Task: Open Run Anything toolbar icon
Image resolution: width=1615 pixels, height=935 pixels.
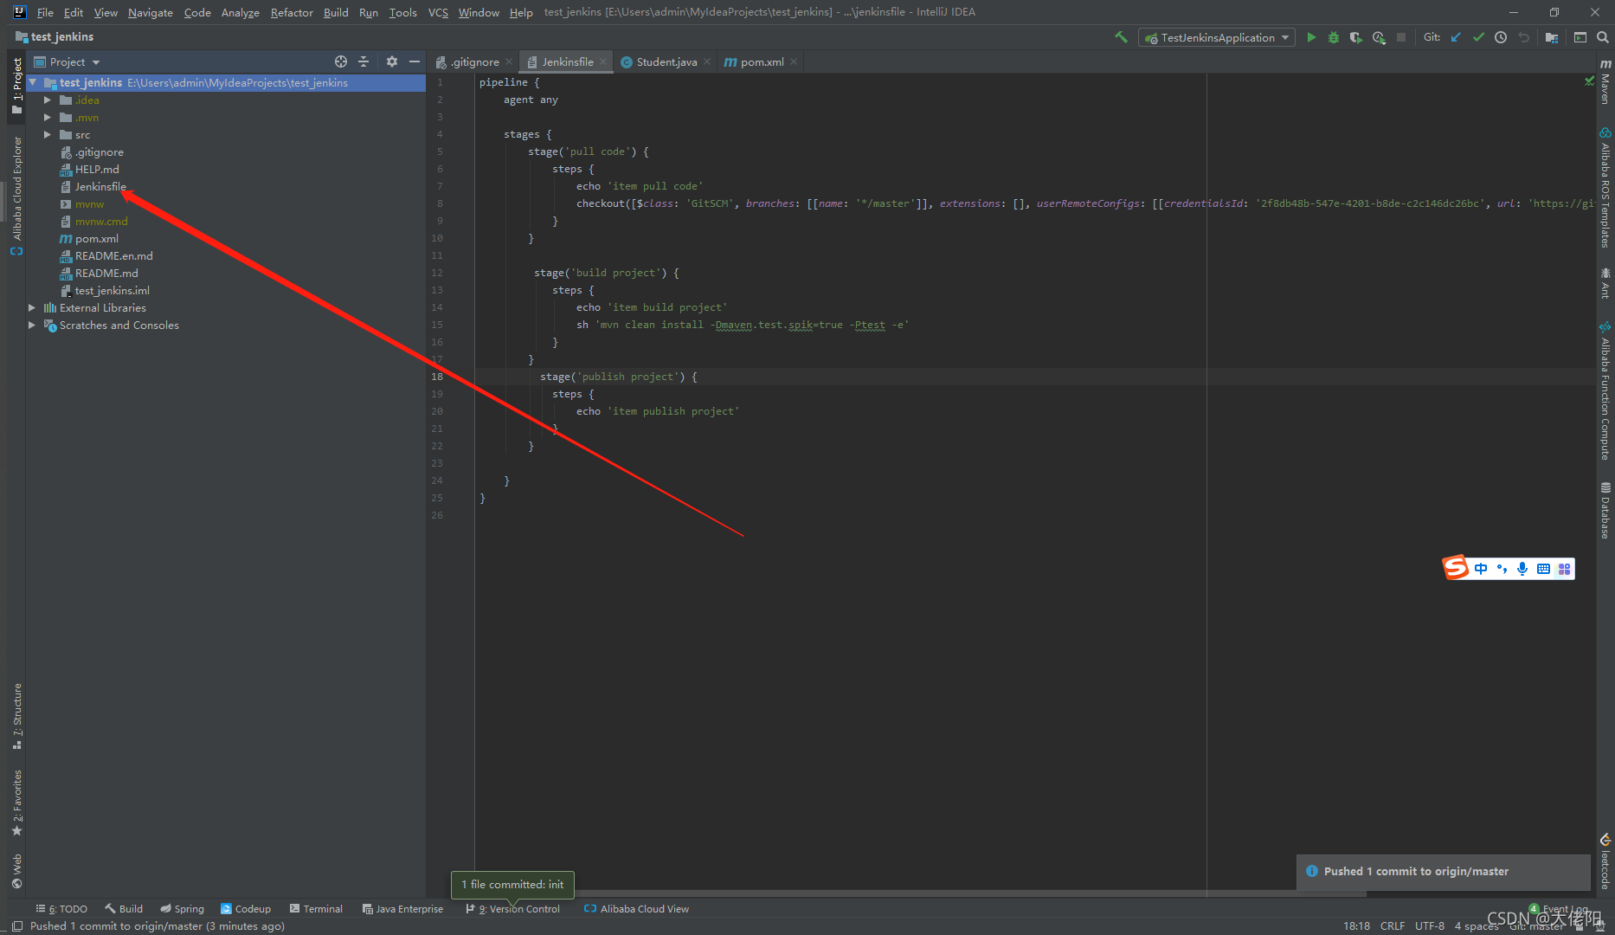Action: [1580, 37]
